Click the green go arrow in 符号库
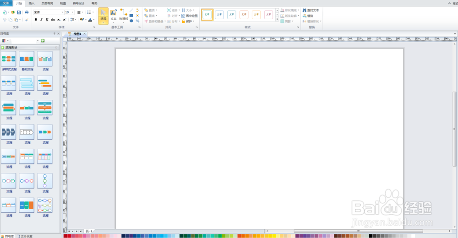 43,41
